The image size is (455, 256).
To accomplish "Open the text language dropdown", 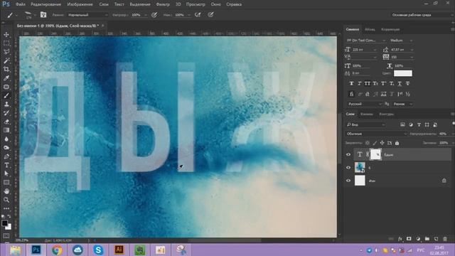I will (365, 104).
